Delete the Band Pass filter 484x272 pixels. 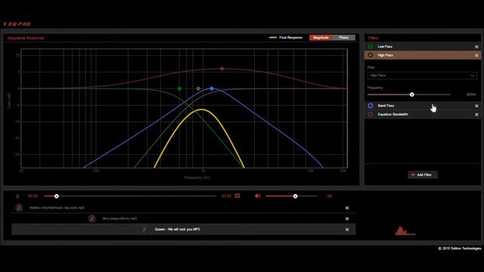(x=476, y=106)
